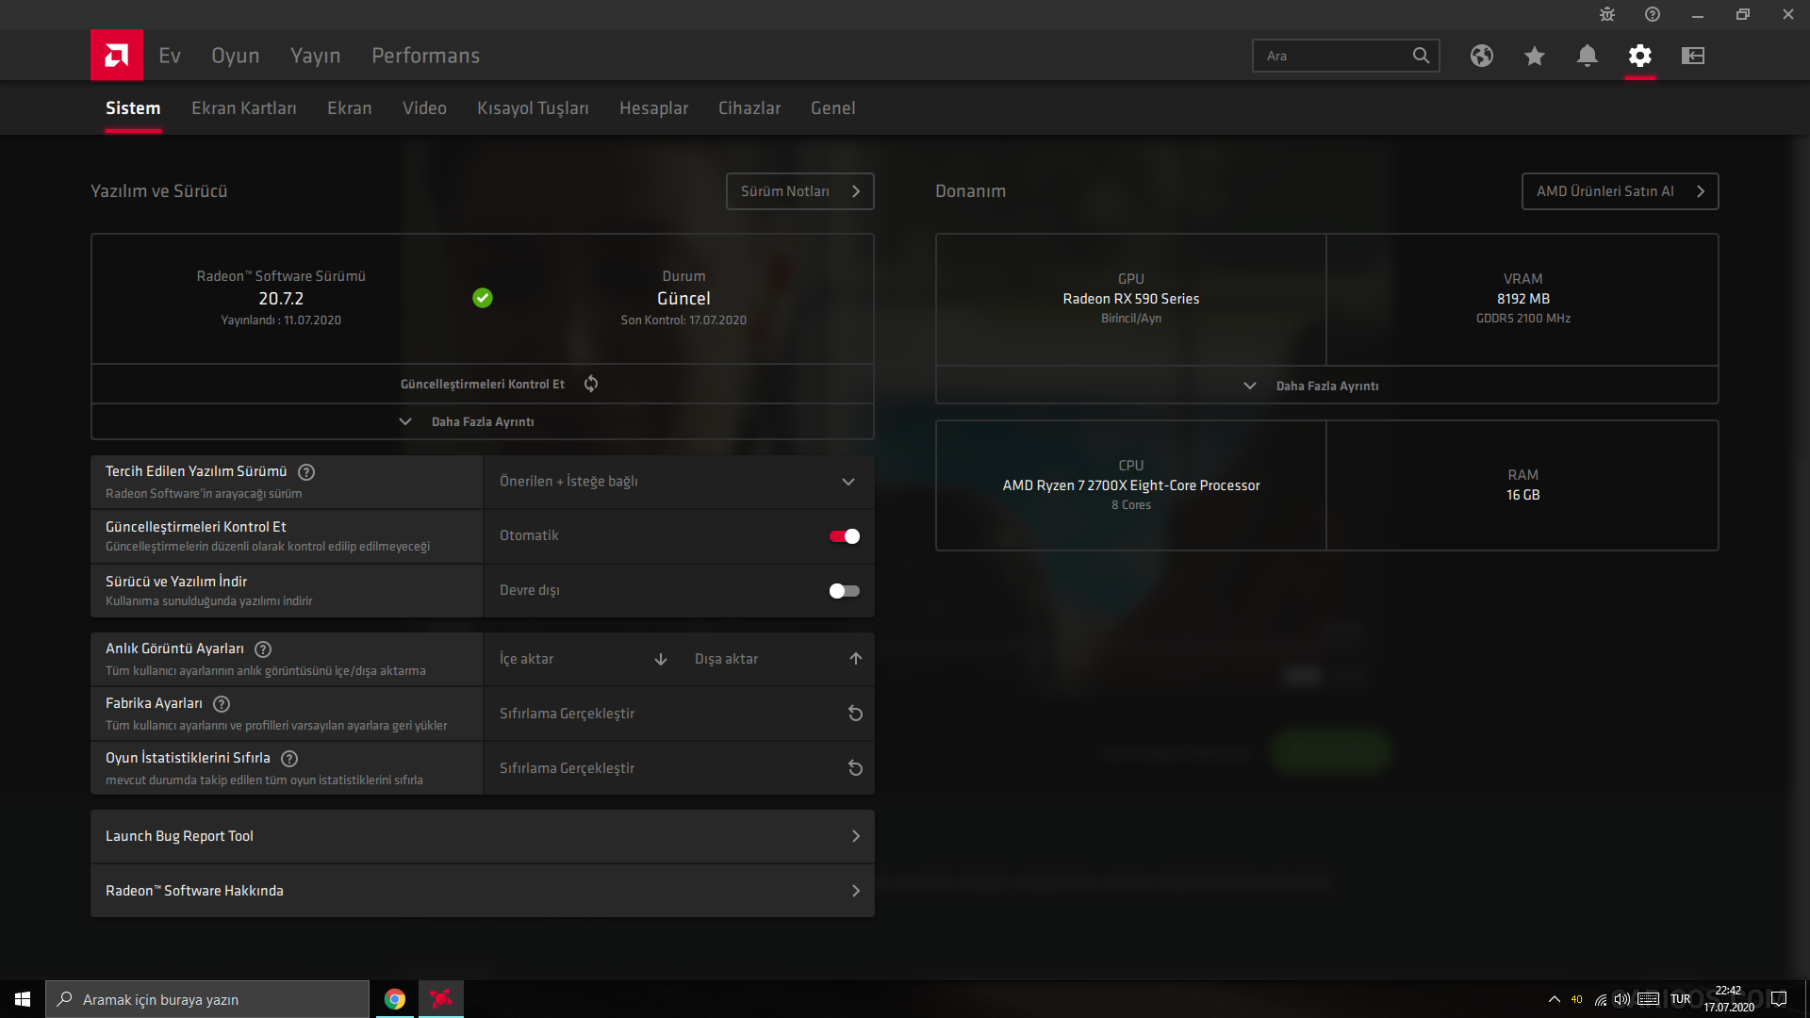The height and width of the screenshot is (1018, 1810).
Task: Select Cihazlar tab
Action: click(x=749, y=108)
